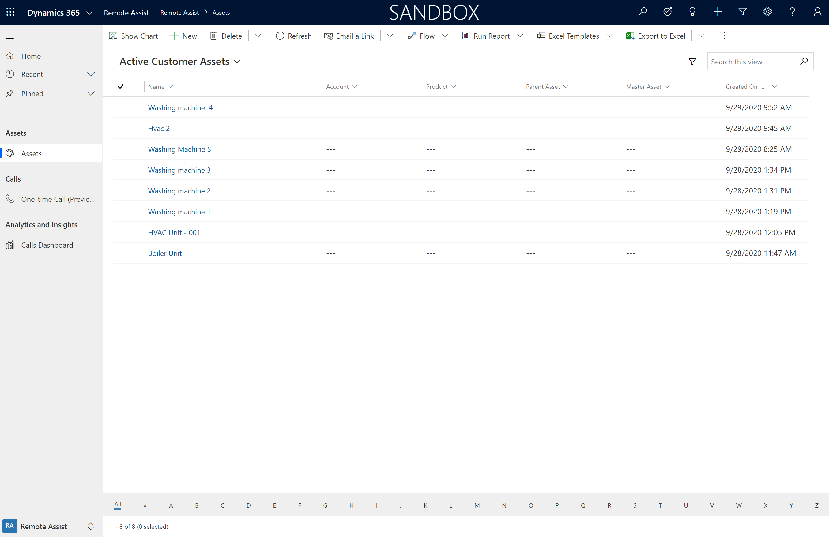Open the Flow tool
This screenshot has width=829, height=537.
pos(423,36)
